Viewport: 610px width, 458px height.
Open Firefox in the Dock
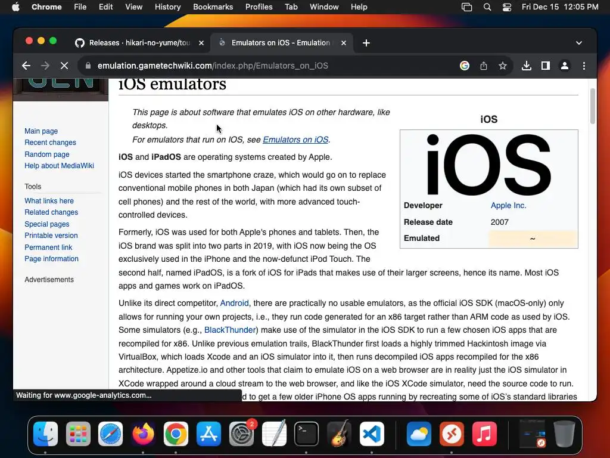[143, 434]
